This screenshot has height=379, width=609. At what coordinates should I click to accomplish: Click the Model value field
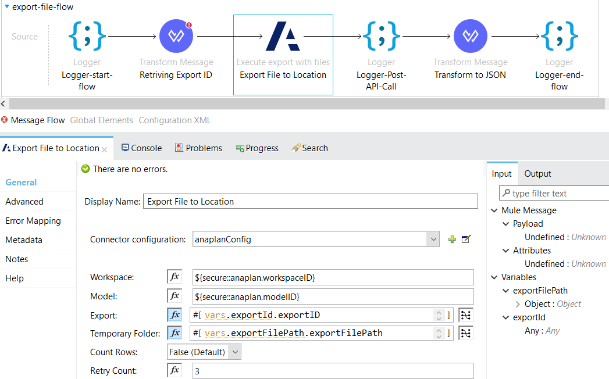pos(333,296)
